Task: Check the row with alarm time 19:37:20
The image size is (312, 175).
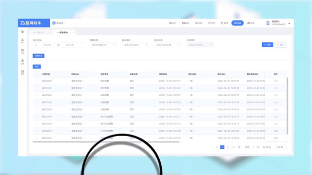Action: point(37,109)
